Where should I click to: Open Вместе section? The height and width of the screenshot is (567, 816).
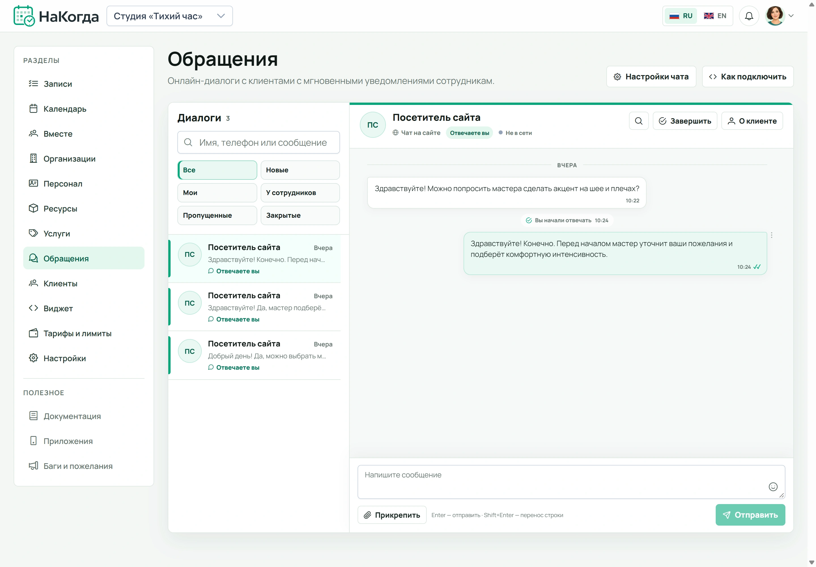tap(84, 134)
